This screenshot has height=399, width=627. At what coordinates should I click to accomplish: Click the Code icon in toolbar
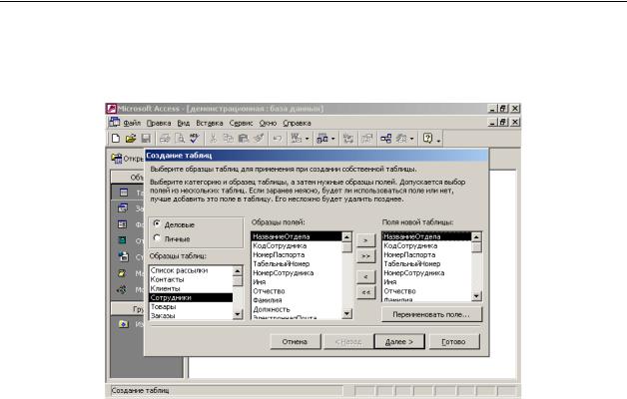348,139
